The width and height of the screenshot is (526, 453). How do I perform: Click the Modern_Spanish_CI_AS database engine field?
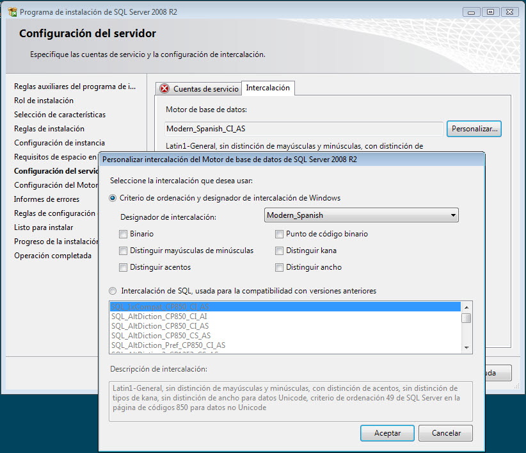pyautogui.click(x=304, y=129)
